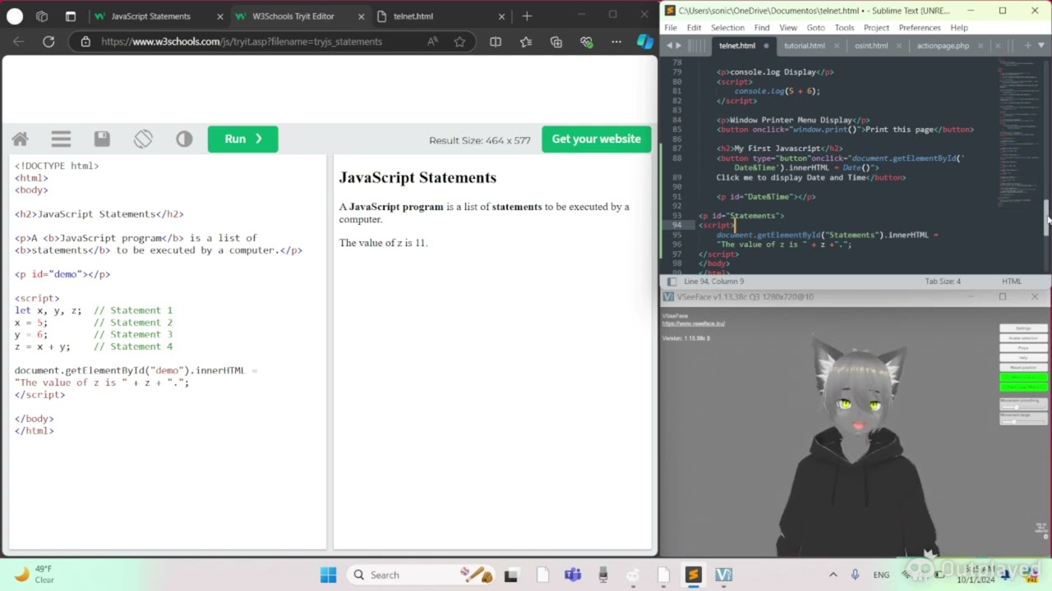This screenshot has height=591, width=1052.
Task: Open Sublime Text Selection menu
Action: click(x=727, y=27)
